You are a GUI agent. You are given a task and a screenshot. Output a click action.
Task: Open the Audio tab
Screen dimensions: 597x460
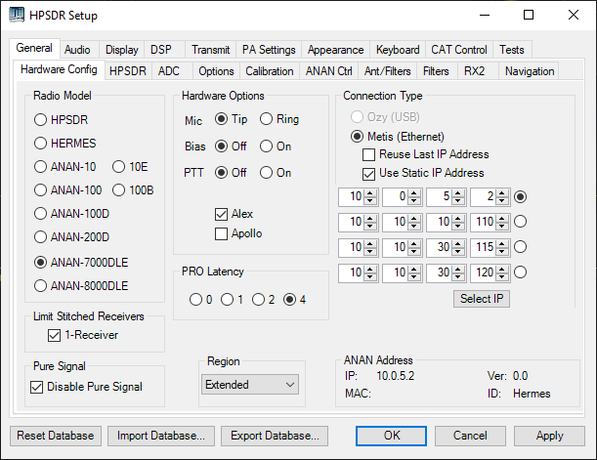point(77,50)
